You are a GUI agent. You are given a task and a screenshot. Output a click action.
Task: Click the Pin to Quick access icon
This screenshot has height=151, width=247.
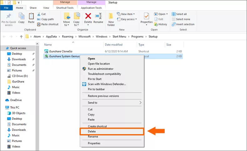(9, 16)
